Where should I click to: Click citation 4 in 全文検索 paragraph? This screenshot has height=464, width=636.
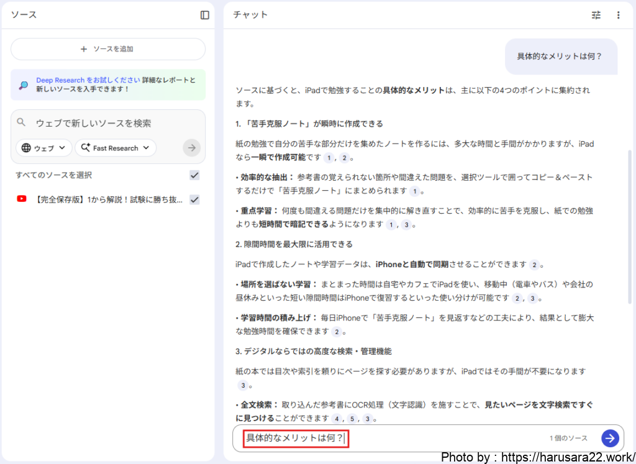coord(337,418)
